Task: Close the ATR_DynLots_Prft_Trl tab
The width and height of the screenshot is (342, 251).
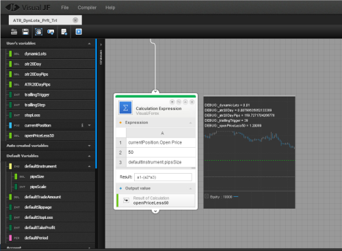Action: tap(75, 20)
